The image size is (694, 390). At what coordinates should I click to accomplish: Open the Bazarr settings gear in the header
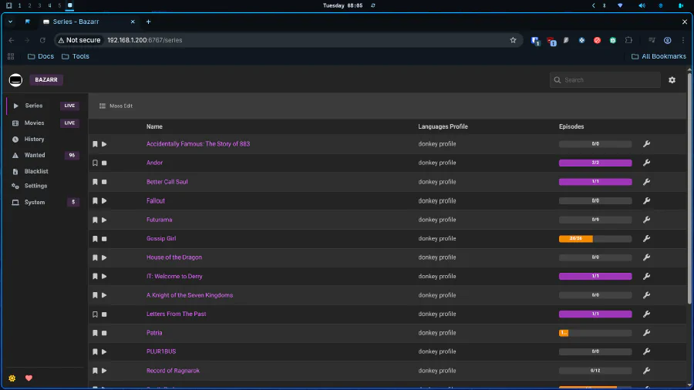[672, 80]
